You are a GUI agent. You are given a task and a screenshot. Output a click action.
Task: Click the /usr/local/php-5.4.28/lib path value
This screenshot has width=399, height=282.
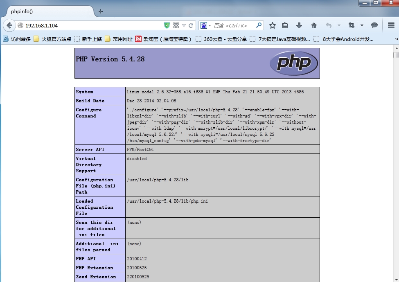click(x=158, y=180)
